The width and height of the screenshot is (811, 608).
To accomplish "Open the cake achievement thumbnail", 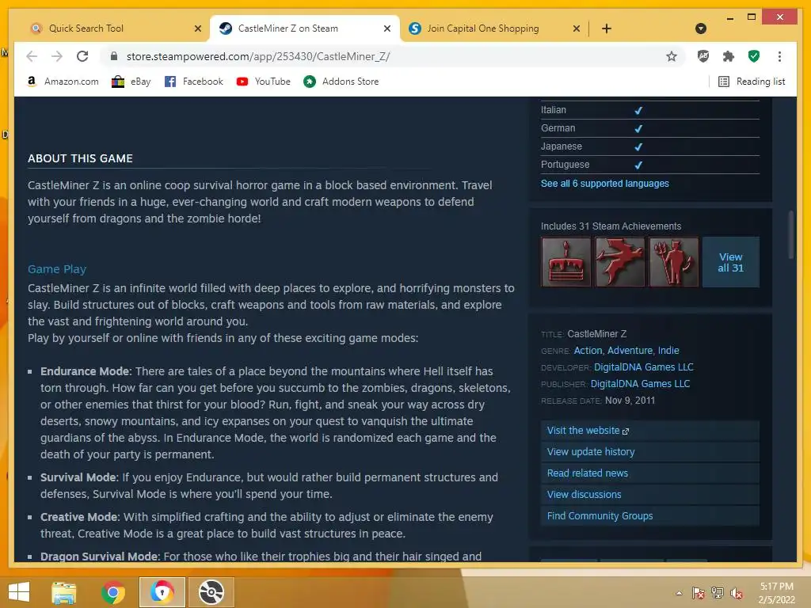I will point(565,261).
